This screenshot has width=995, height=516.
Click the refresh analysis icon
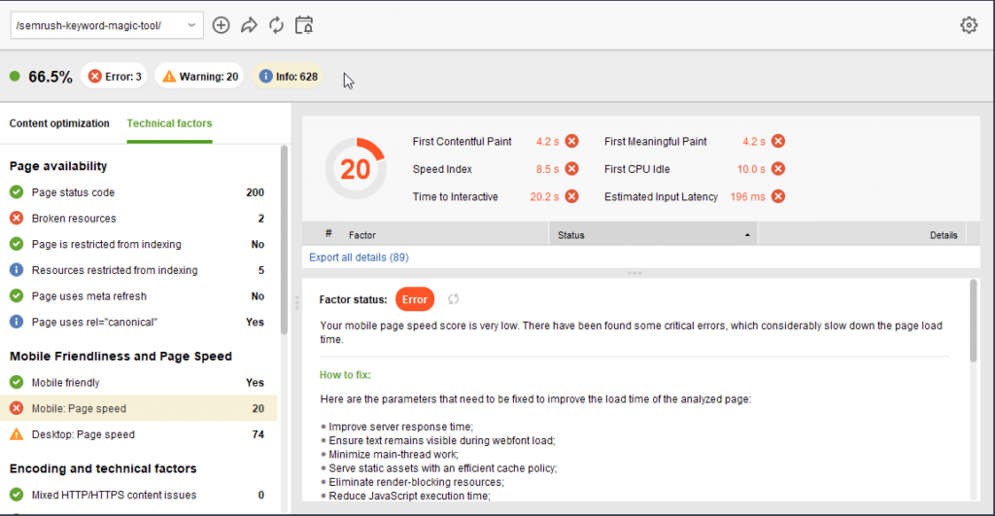(277, 25)
